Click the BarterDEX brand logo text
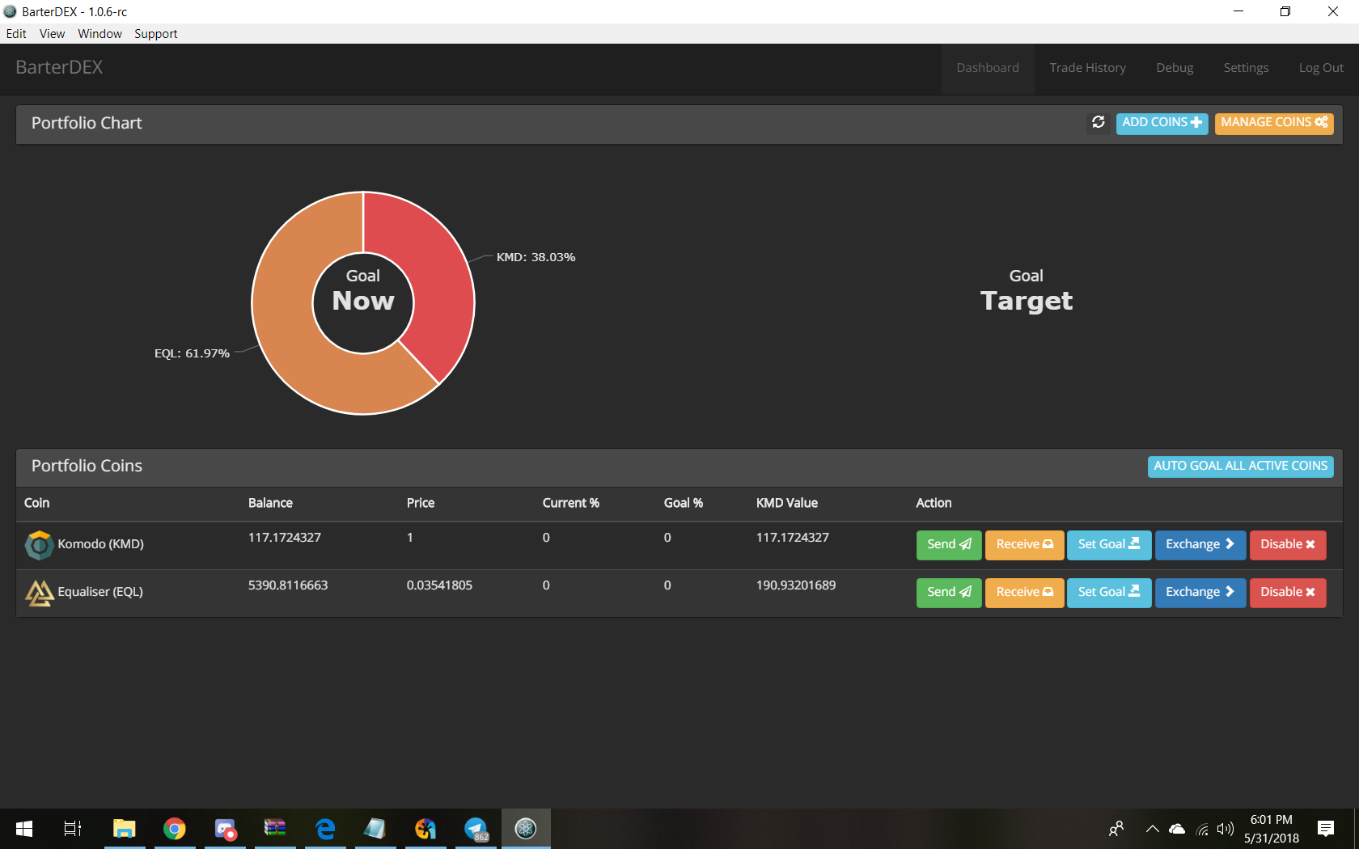Viewport: 1359px width, 849px height. click(59, 68)
